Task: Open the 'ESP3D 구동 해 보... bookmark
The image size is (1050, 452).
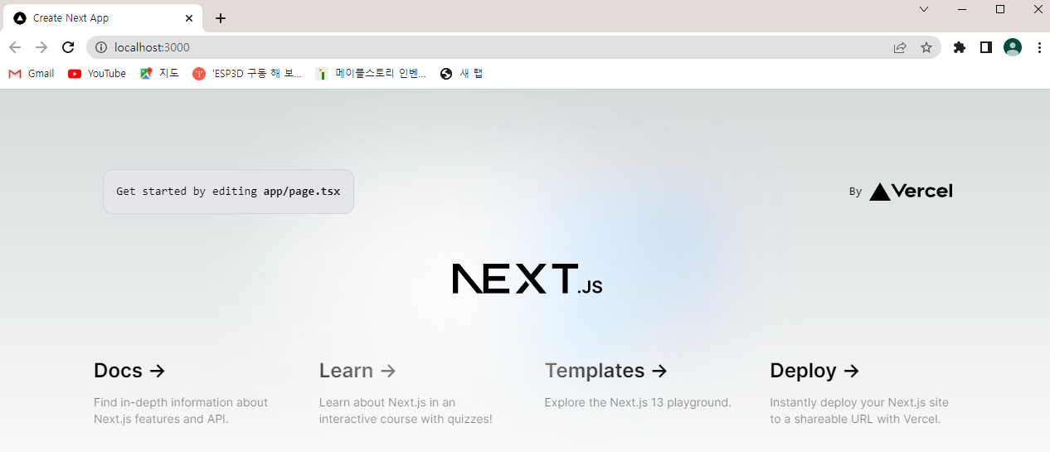Action: (x=247, y=74)
